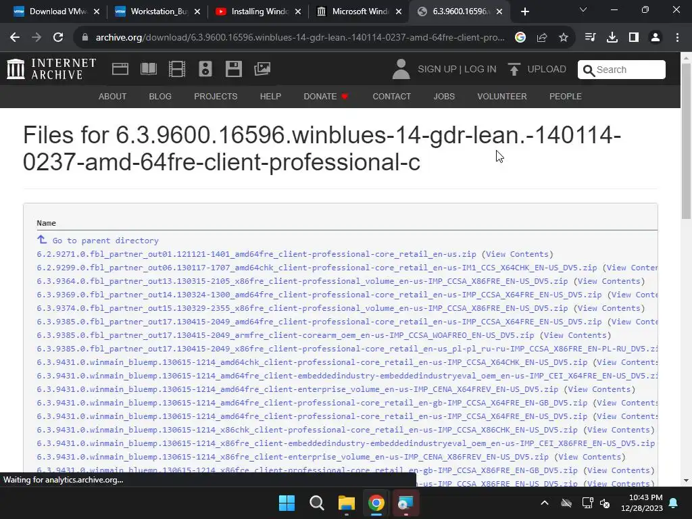
Task: Open the Software floppy disk icon
Action: pyautogui.click(x=233, y=69)
